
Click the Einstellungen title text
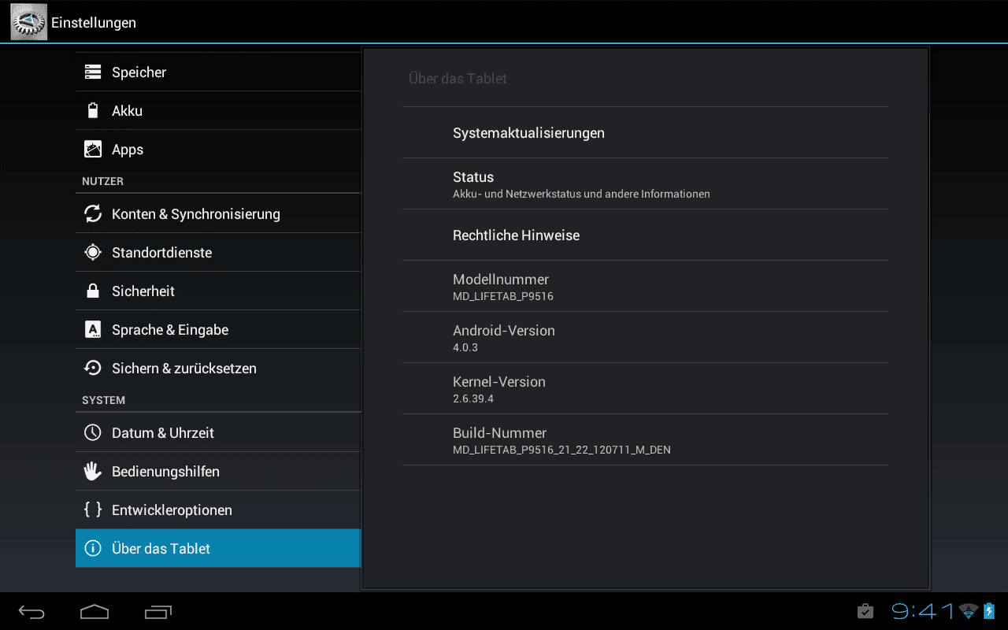tap(94, 23)
